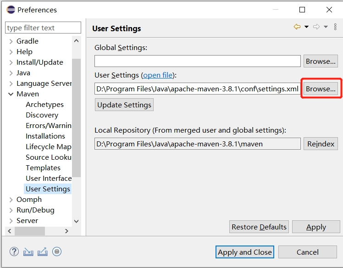343x268 pixels.
Task: Click the Apply button
Action: click(316, 227)
